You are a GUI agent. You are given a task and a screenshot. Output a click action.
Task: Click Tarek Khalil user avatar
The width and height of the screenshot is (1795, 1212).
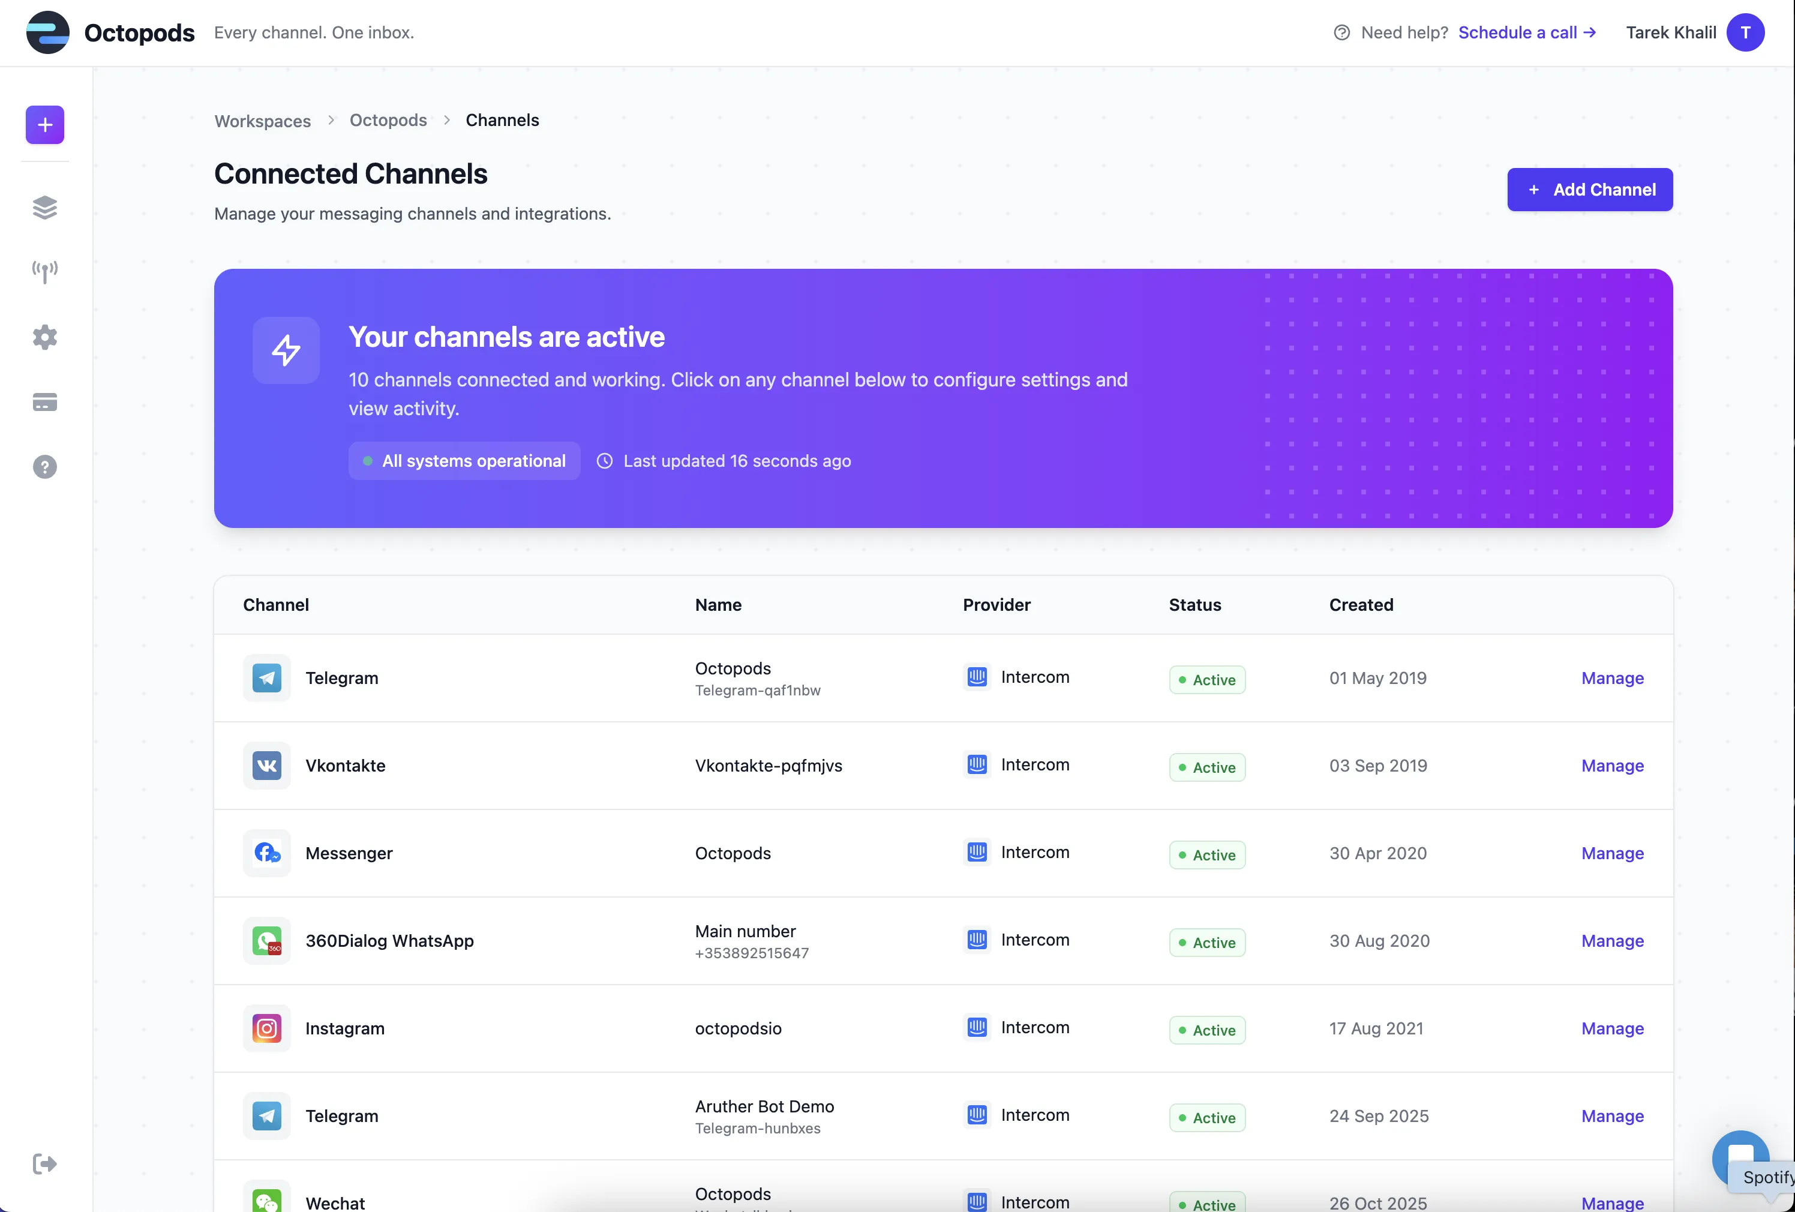click(1745, 32)
